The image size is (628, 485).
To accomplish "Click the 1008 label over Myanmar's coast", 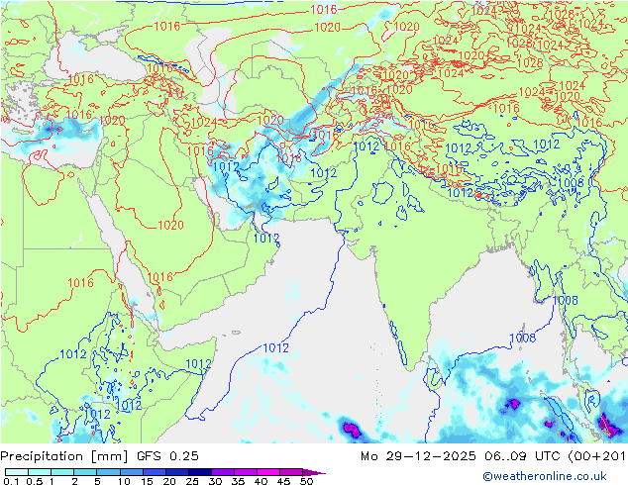I will click(x=566, y=300).
